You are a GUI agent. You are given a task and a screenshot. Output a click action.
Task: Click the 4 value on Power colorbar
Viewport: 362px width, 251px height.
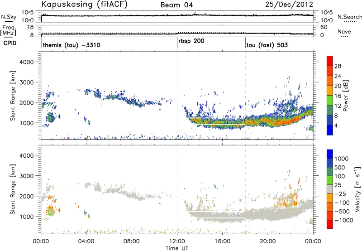point(336,125)
